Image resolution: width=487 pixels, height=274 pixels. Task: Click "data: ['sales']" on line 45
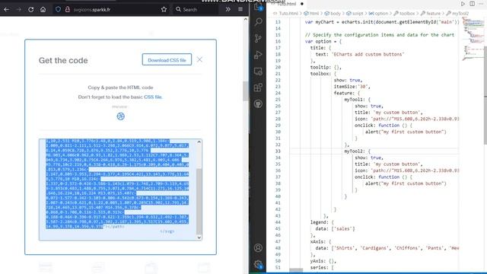pyautogui.click(x=335, y=228)
